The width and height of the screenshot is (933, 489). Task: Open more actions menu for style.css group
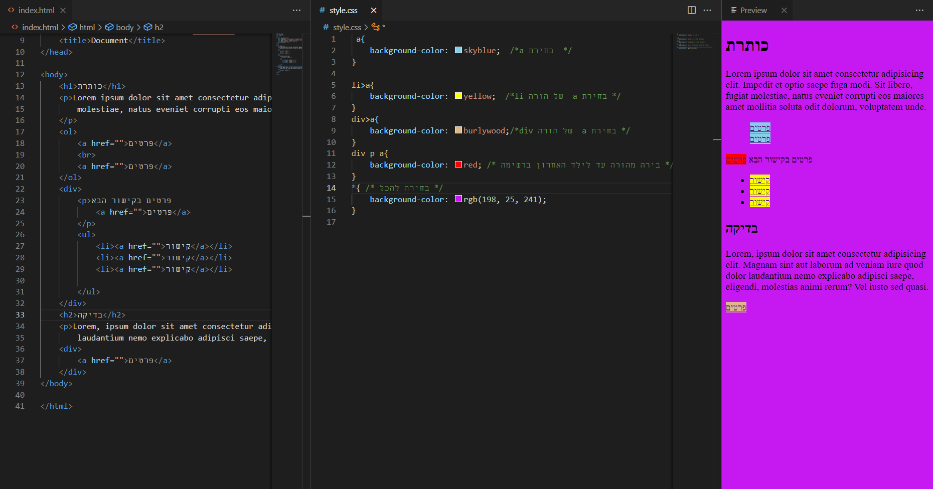pyautogui.click(x=707, y=10)
